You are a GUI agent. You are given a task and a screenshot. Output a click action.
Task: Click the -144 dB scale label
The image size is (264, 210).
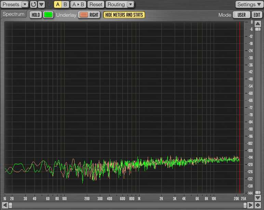click(250, 193)
